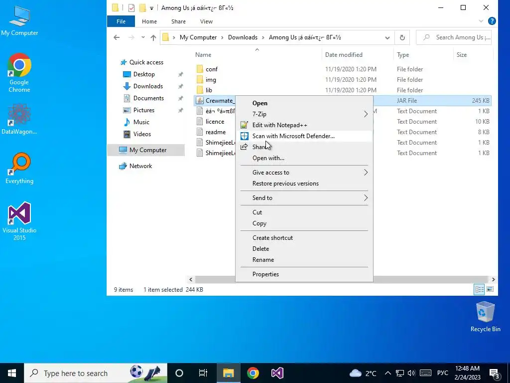Viewport: 510px width, 383px height.
Task: Open quick access toolbar customize dropdown
Action: pyautogui.click(x=151, y=8)
